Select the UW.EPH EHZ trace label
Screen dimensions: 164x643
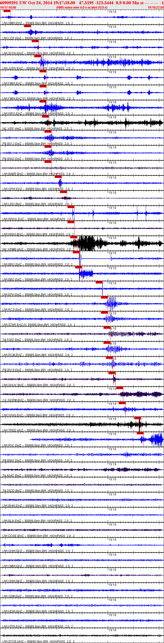[37, 295]
